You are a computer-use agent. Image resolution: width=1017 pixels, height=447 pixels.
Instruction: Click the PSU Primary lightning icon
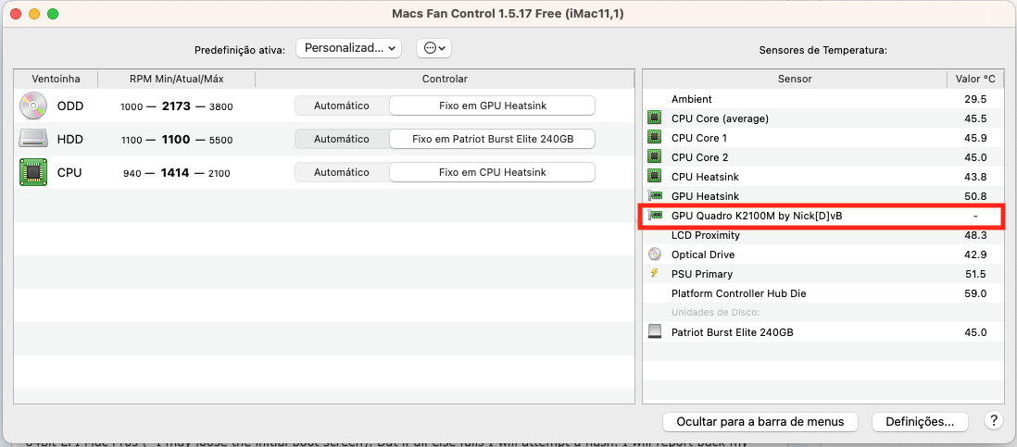click(655, 274)
